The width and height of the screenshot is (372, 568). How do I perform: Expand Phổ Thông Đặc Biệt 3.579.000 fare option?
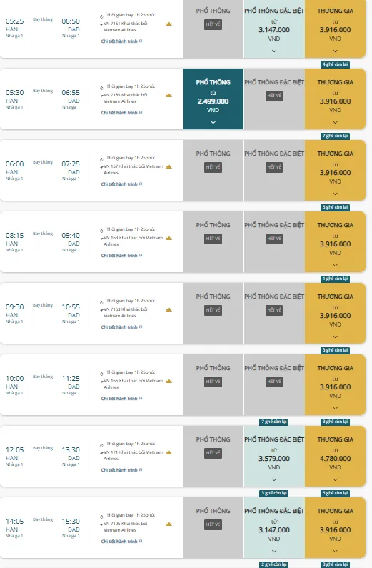[x=274, y=479]
